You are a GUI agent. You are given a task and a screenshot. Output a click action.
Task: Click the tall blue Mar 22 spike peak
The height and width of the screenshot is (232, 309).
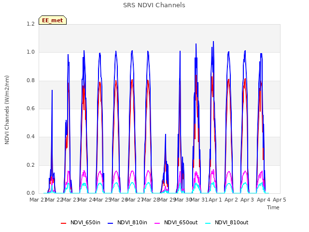click(52, 90)
